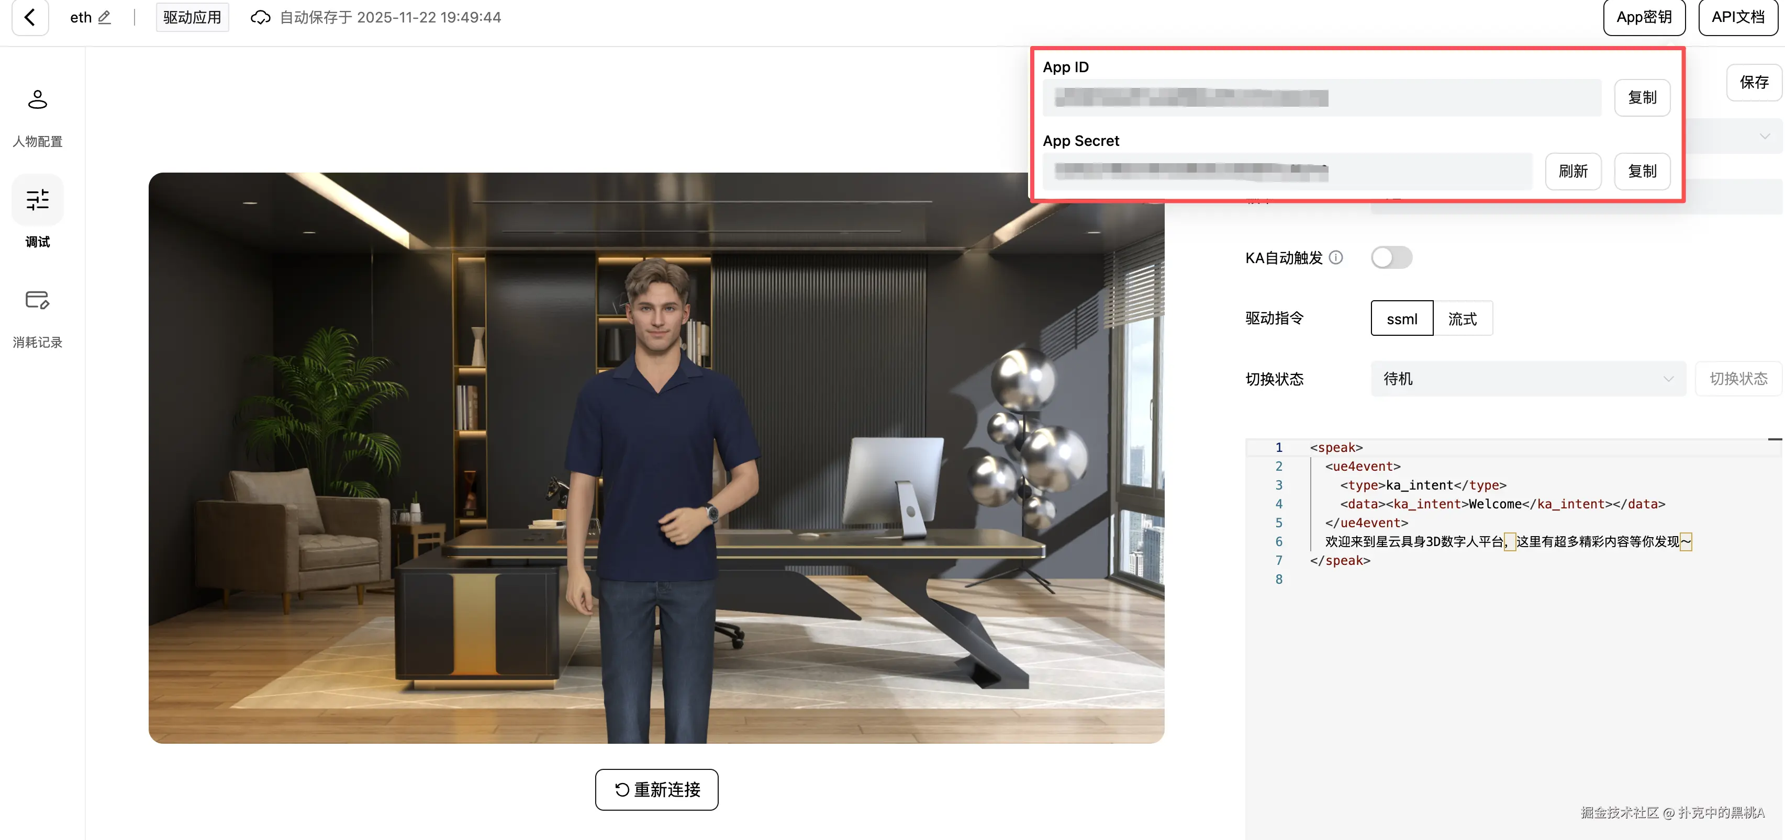The image size is (1785, 840).
Task: Click the pencil edit icon beside eth
Action: click(x=105, y=17)
